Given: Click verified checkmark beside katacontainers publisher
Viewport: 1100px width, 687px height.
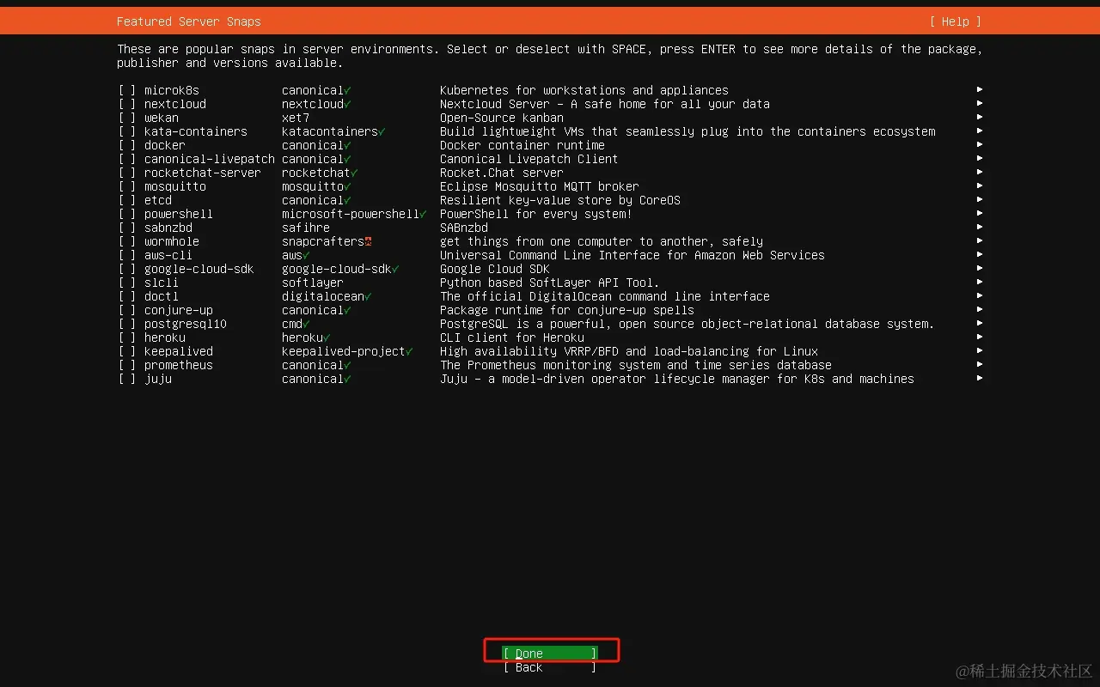Looking at the screenshot, I should coord(382,131).
